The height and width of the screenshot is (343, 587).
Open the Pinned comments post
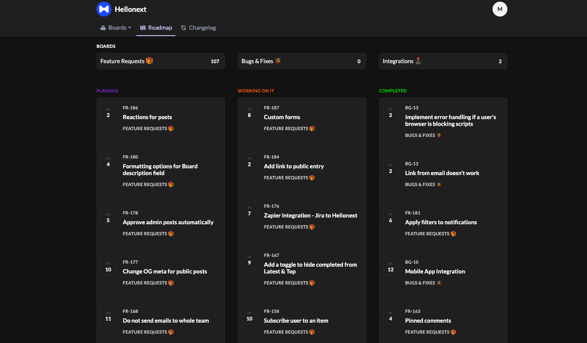pos(428,321)
